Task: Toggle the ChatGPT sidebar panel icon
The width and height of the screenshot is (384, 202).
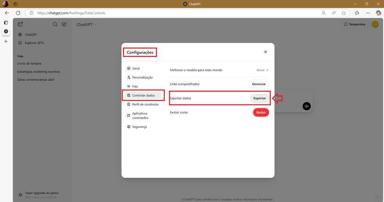Action: click(20, 24)
